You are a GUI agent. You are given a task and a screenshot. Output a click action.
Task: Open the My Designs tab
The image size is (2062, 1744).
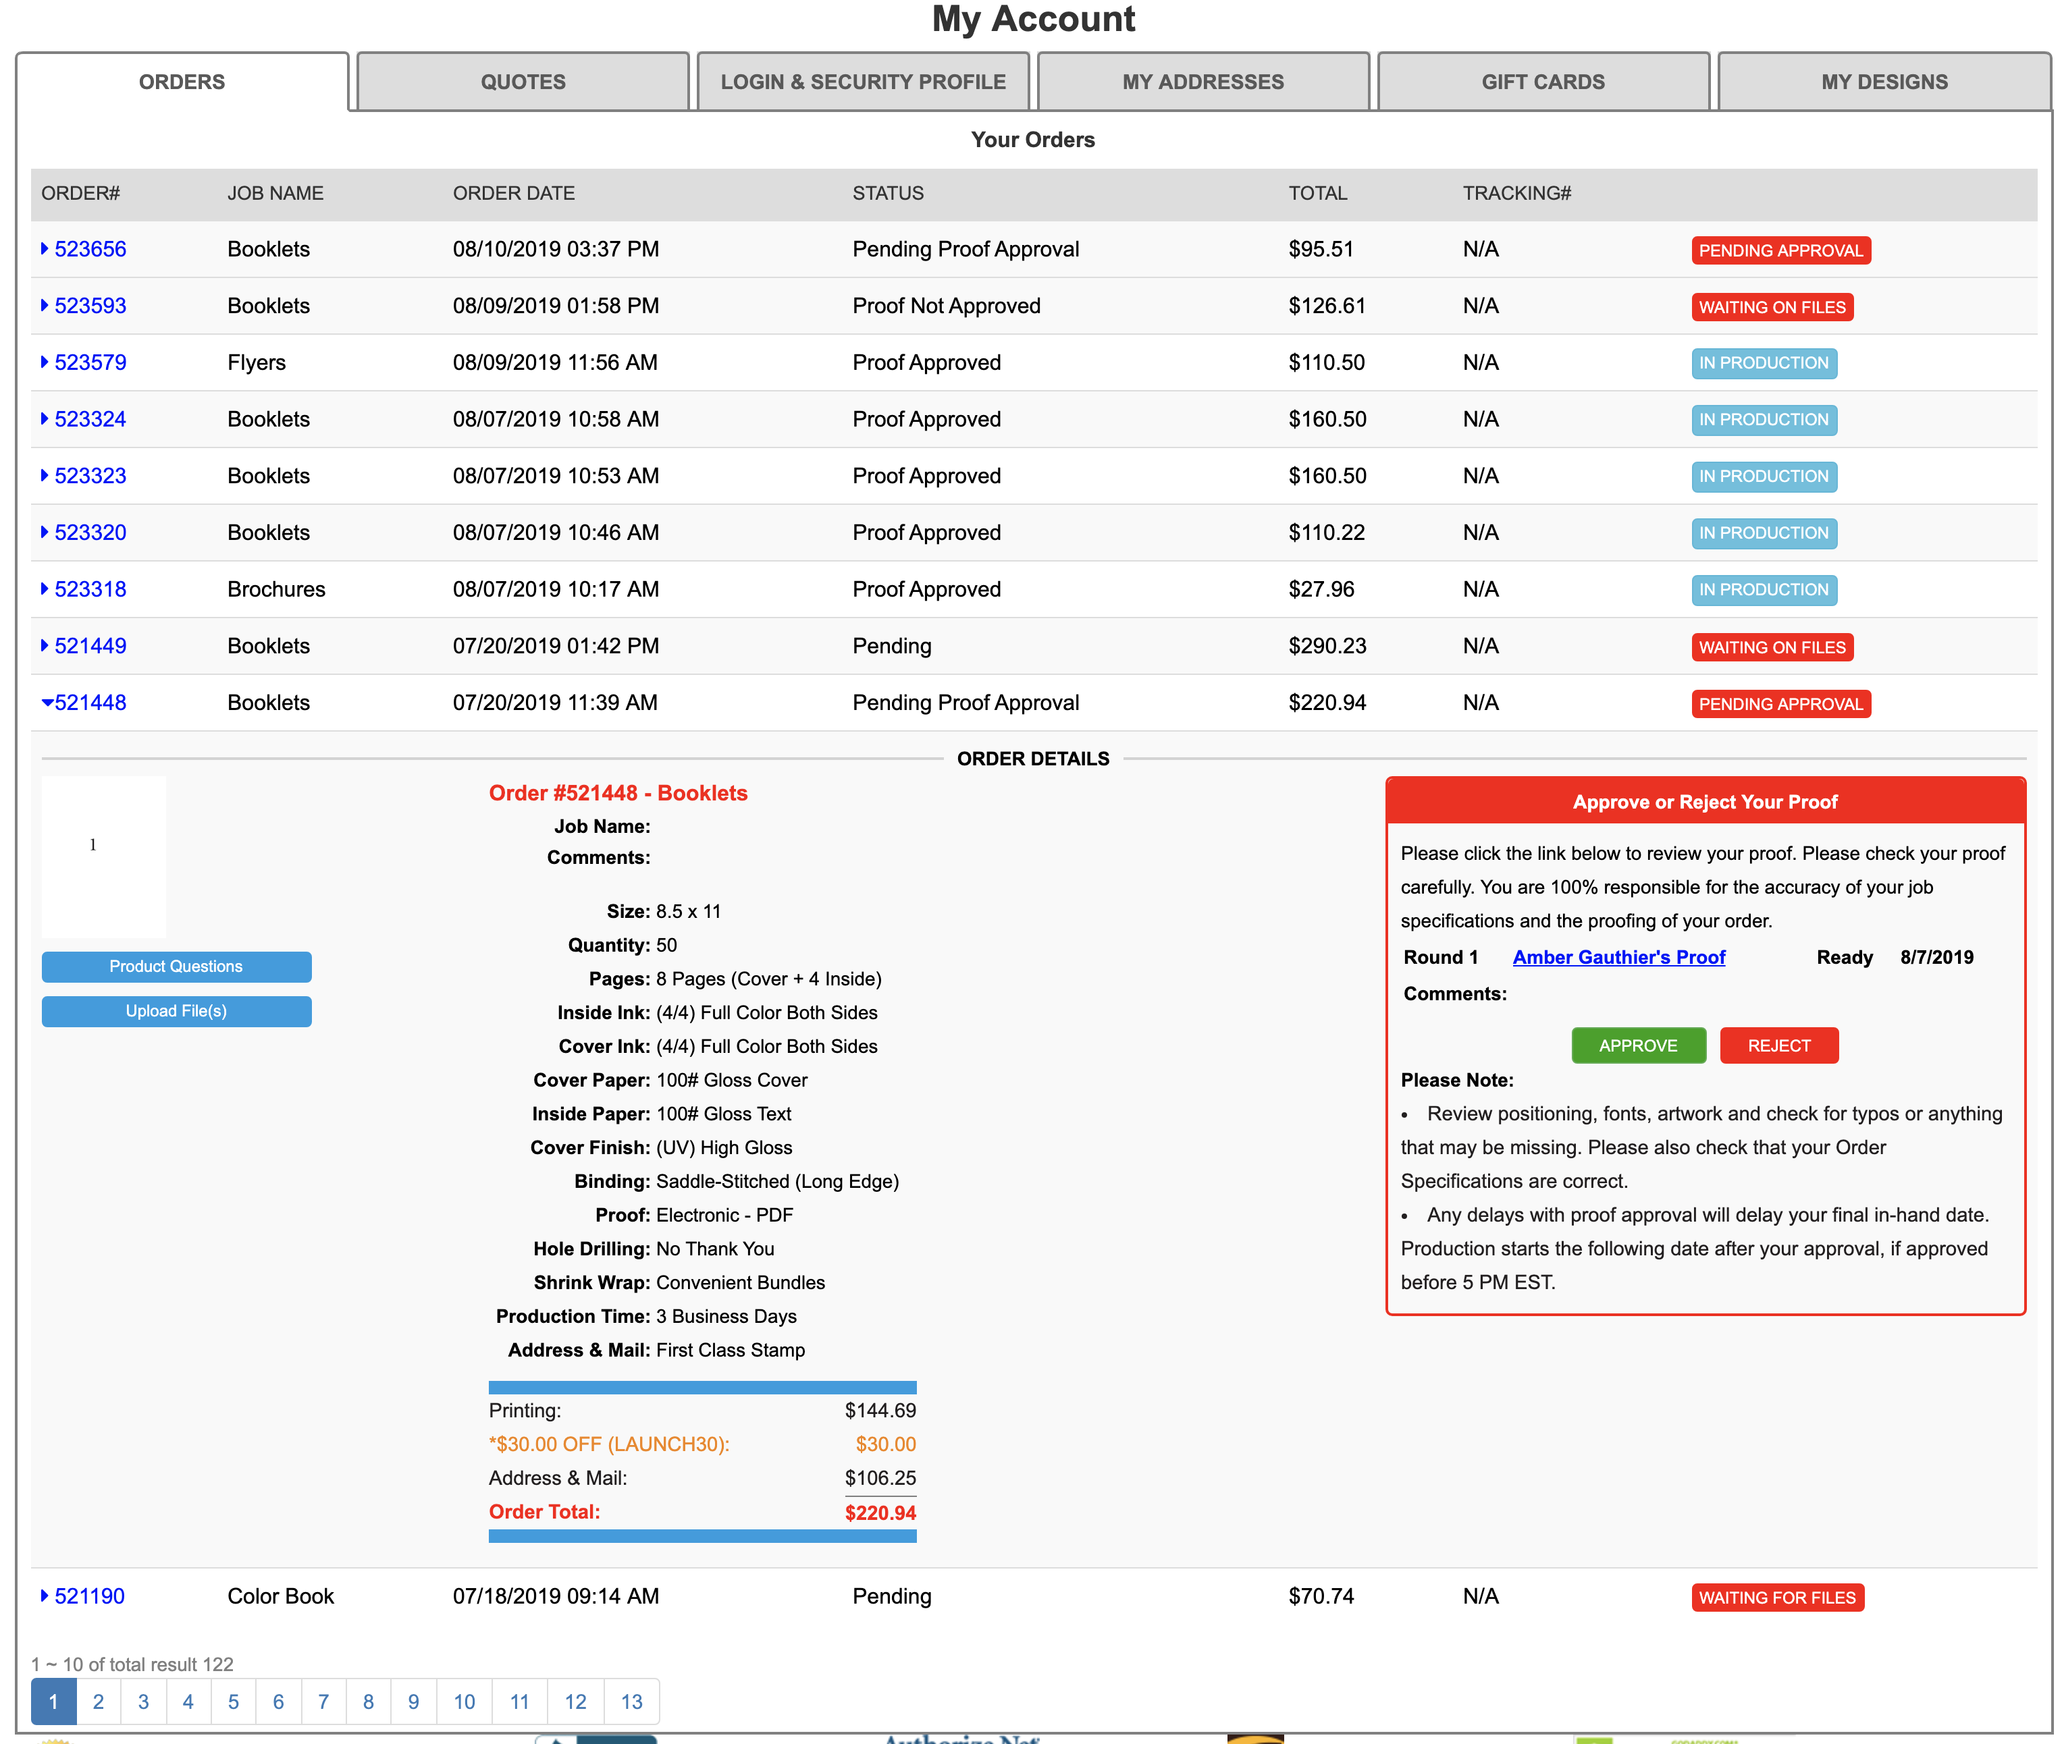coord(1883,82)
